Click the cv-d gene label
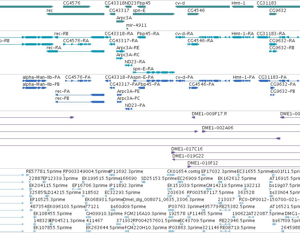Viewport: 300px width, 233px height. click(x=180, y=3)
